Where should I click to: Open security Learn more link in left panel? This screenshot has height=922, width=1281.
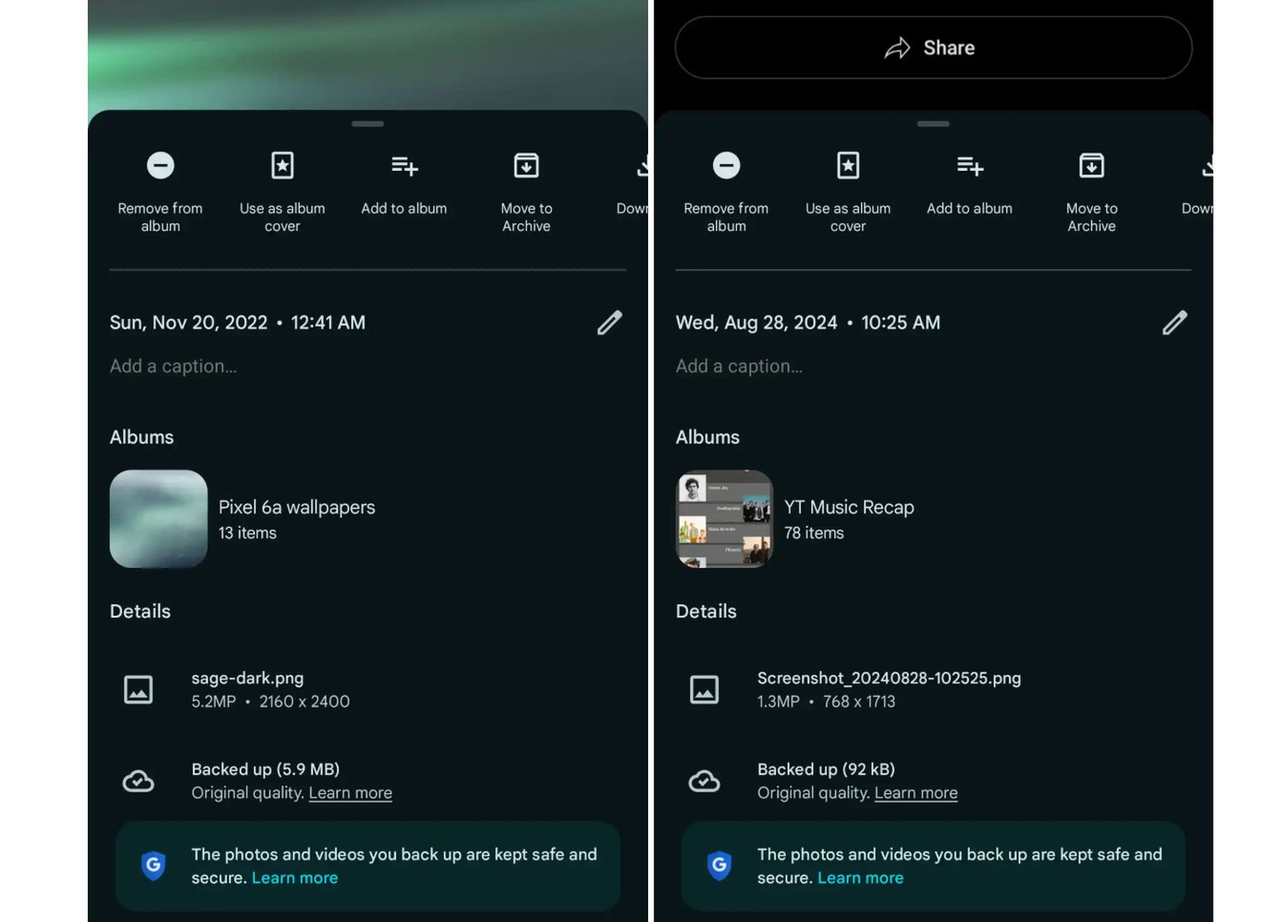tap(295, 878)
